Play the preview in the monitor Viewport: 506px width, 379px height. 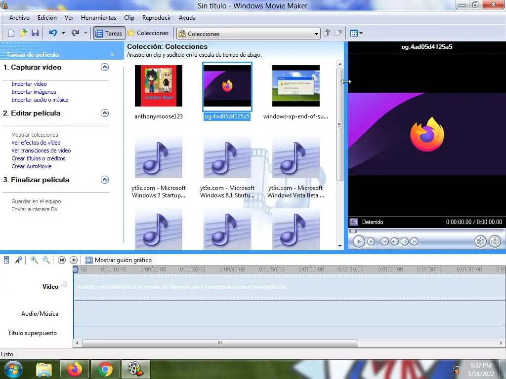point(359,241)
